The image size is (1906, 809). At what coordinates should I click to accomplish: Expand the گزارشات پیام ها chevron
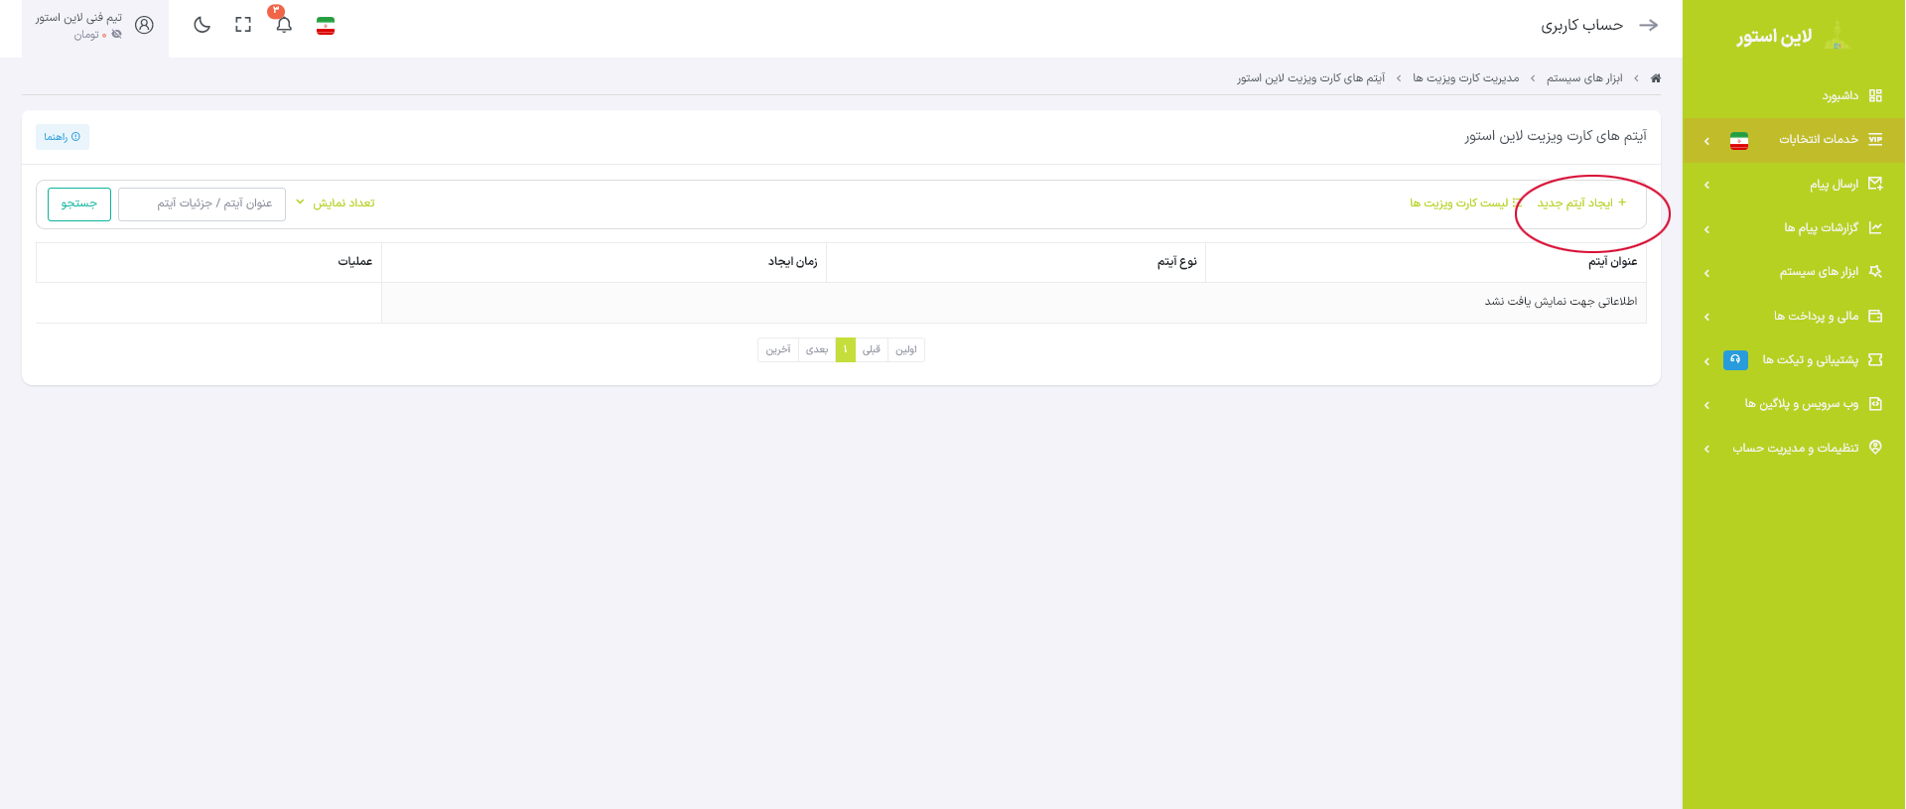click(x=1706, y=229)
